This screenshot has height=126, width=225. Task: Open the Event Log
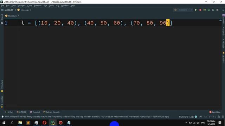215,112
